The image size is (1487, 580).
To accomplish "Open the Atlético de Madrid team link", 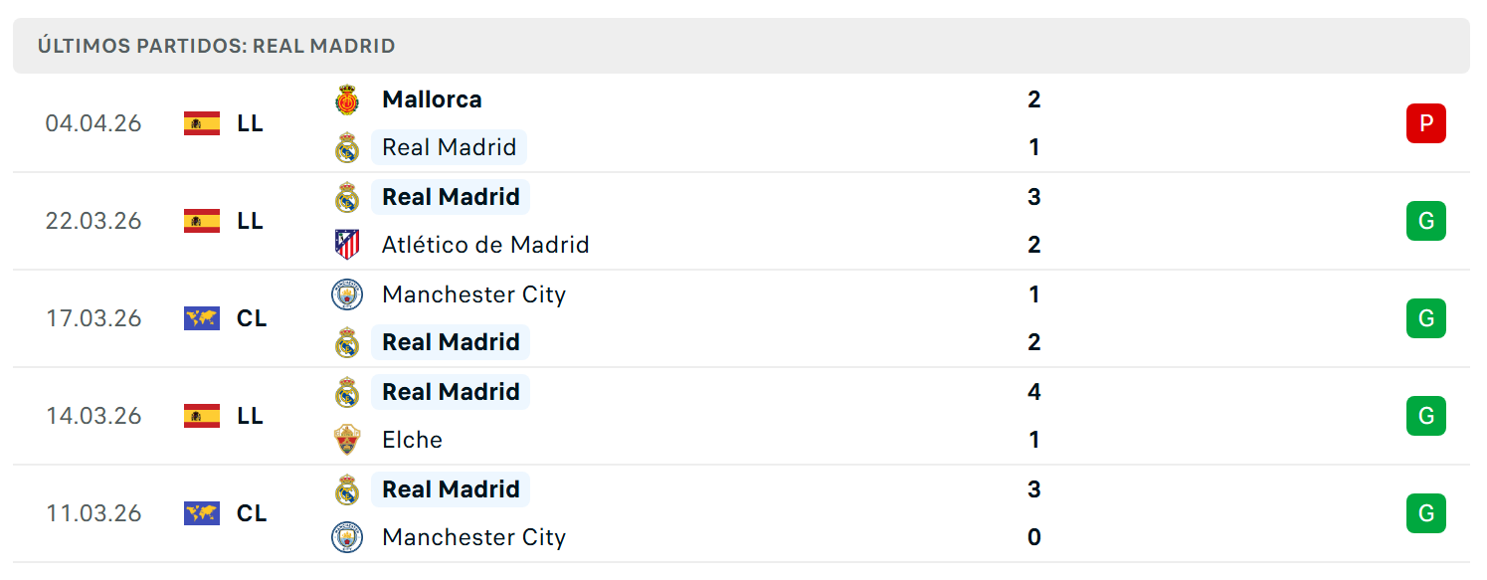I will coord(485,245).
